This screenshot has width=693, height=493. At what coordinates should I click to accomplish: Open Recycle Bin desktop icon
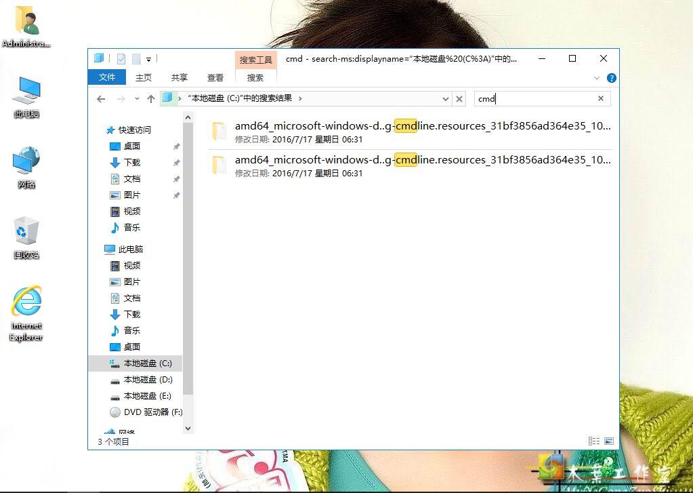26,237
